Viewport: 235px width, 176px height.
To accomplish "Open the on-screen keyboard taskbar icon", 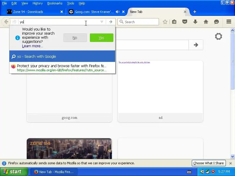I will [x=189, y=172].
